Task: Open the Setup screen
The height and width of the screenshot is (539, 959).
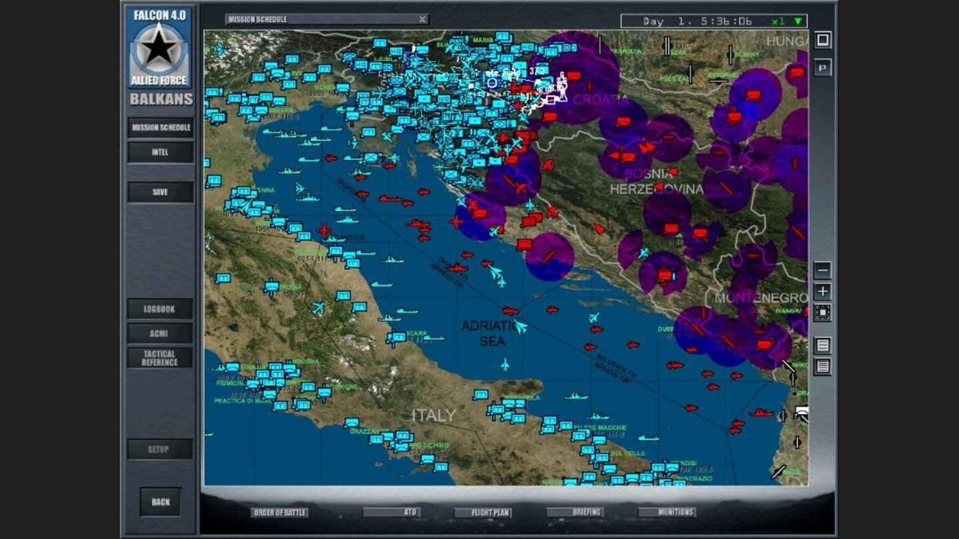Action: pyautogui.click(x=160, y=449)
